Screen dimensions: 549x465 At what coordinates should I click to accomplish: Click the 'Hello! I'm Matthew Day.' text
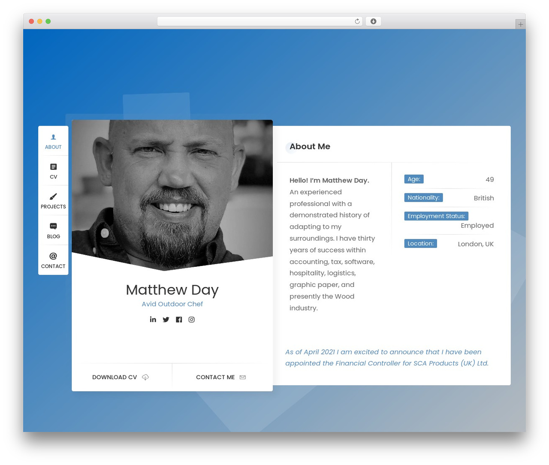[329, 181]
